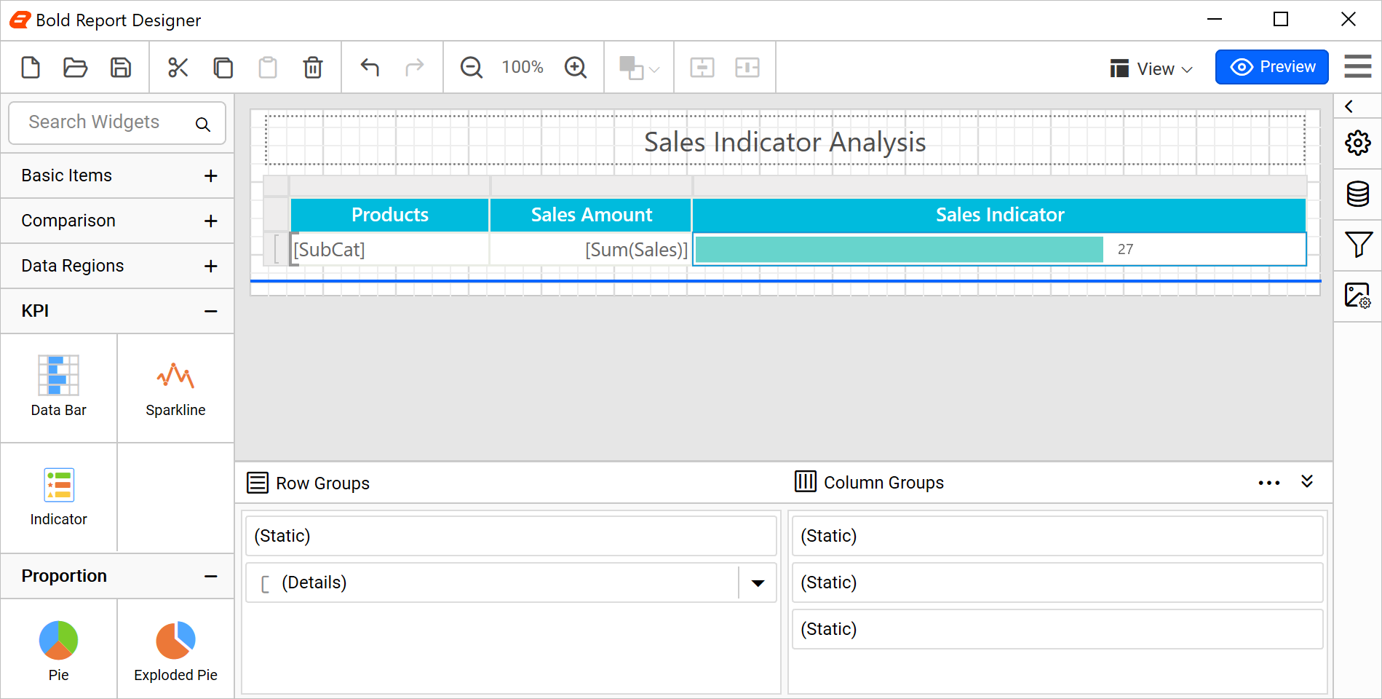Collapse the grouping panel with double chevron
The height and width of the screenshot is (699, 1382).
tap(1307, 481)
